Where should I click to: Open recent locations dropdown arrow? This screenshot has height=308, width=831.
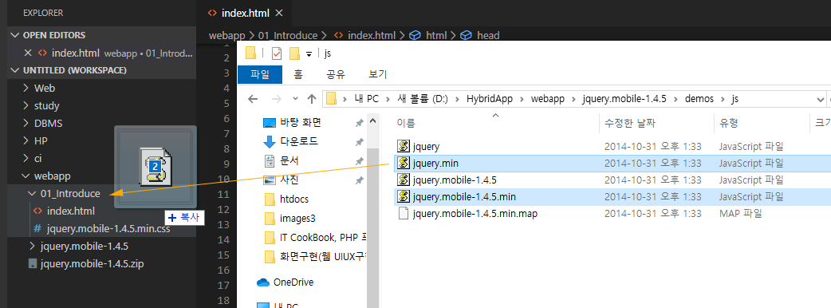(x=295, y=99)
